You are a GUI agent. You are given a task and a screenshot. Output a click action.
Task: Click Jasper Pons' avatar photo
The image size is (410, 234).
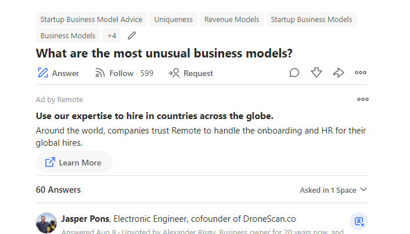point(46,222)
